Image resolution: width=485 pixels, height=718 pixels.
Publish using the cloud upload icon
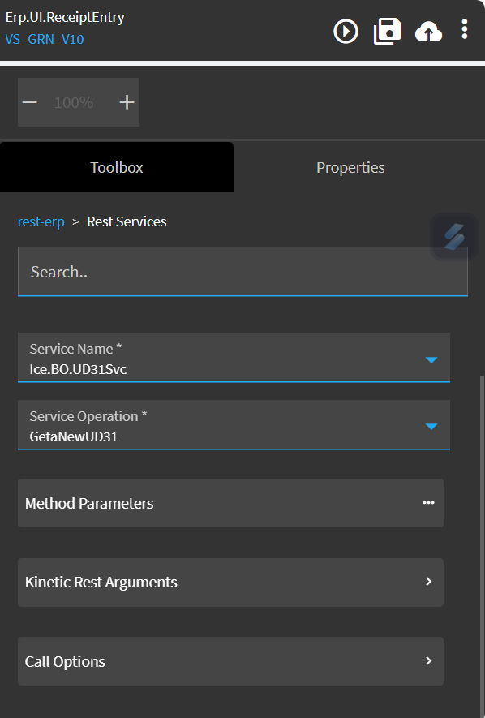click(x=428, y=32)
